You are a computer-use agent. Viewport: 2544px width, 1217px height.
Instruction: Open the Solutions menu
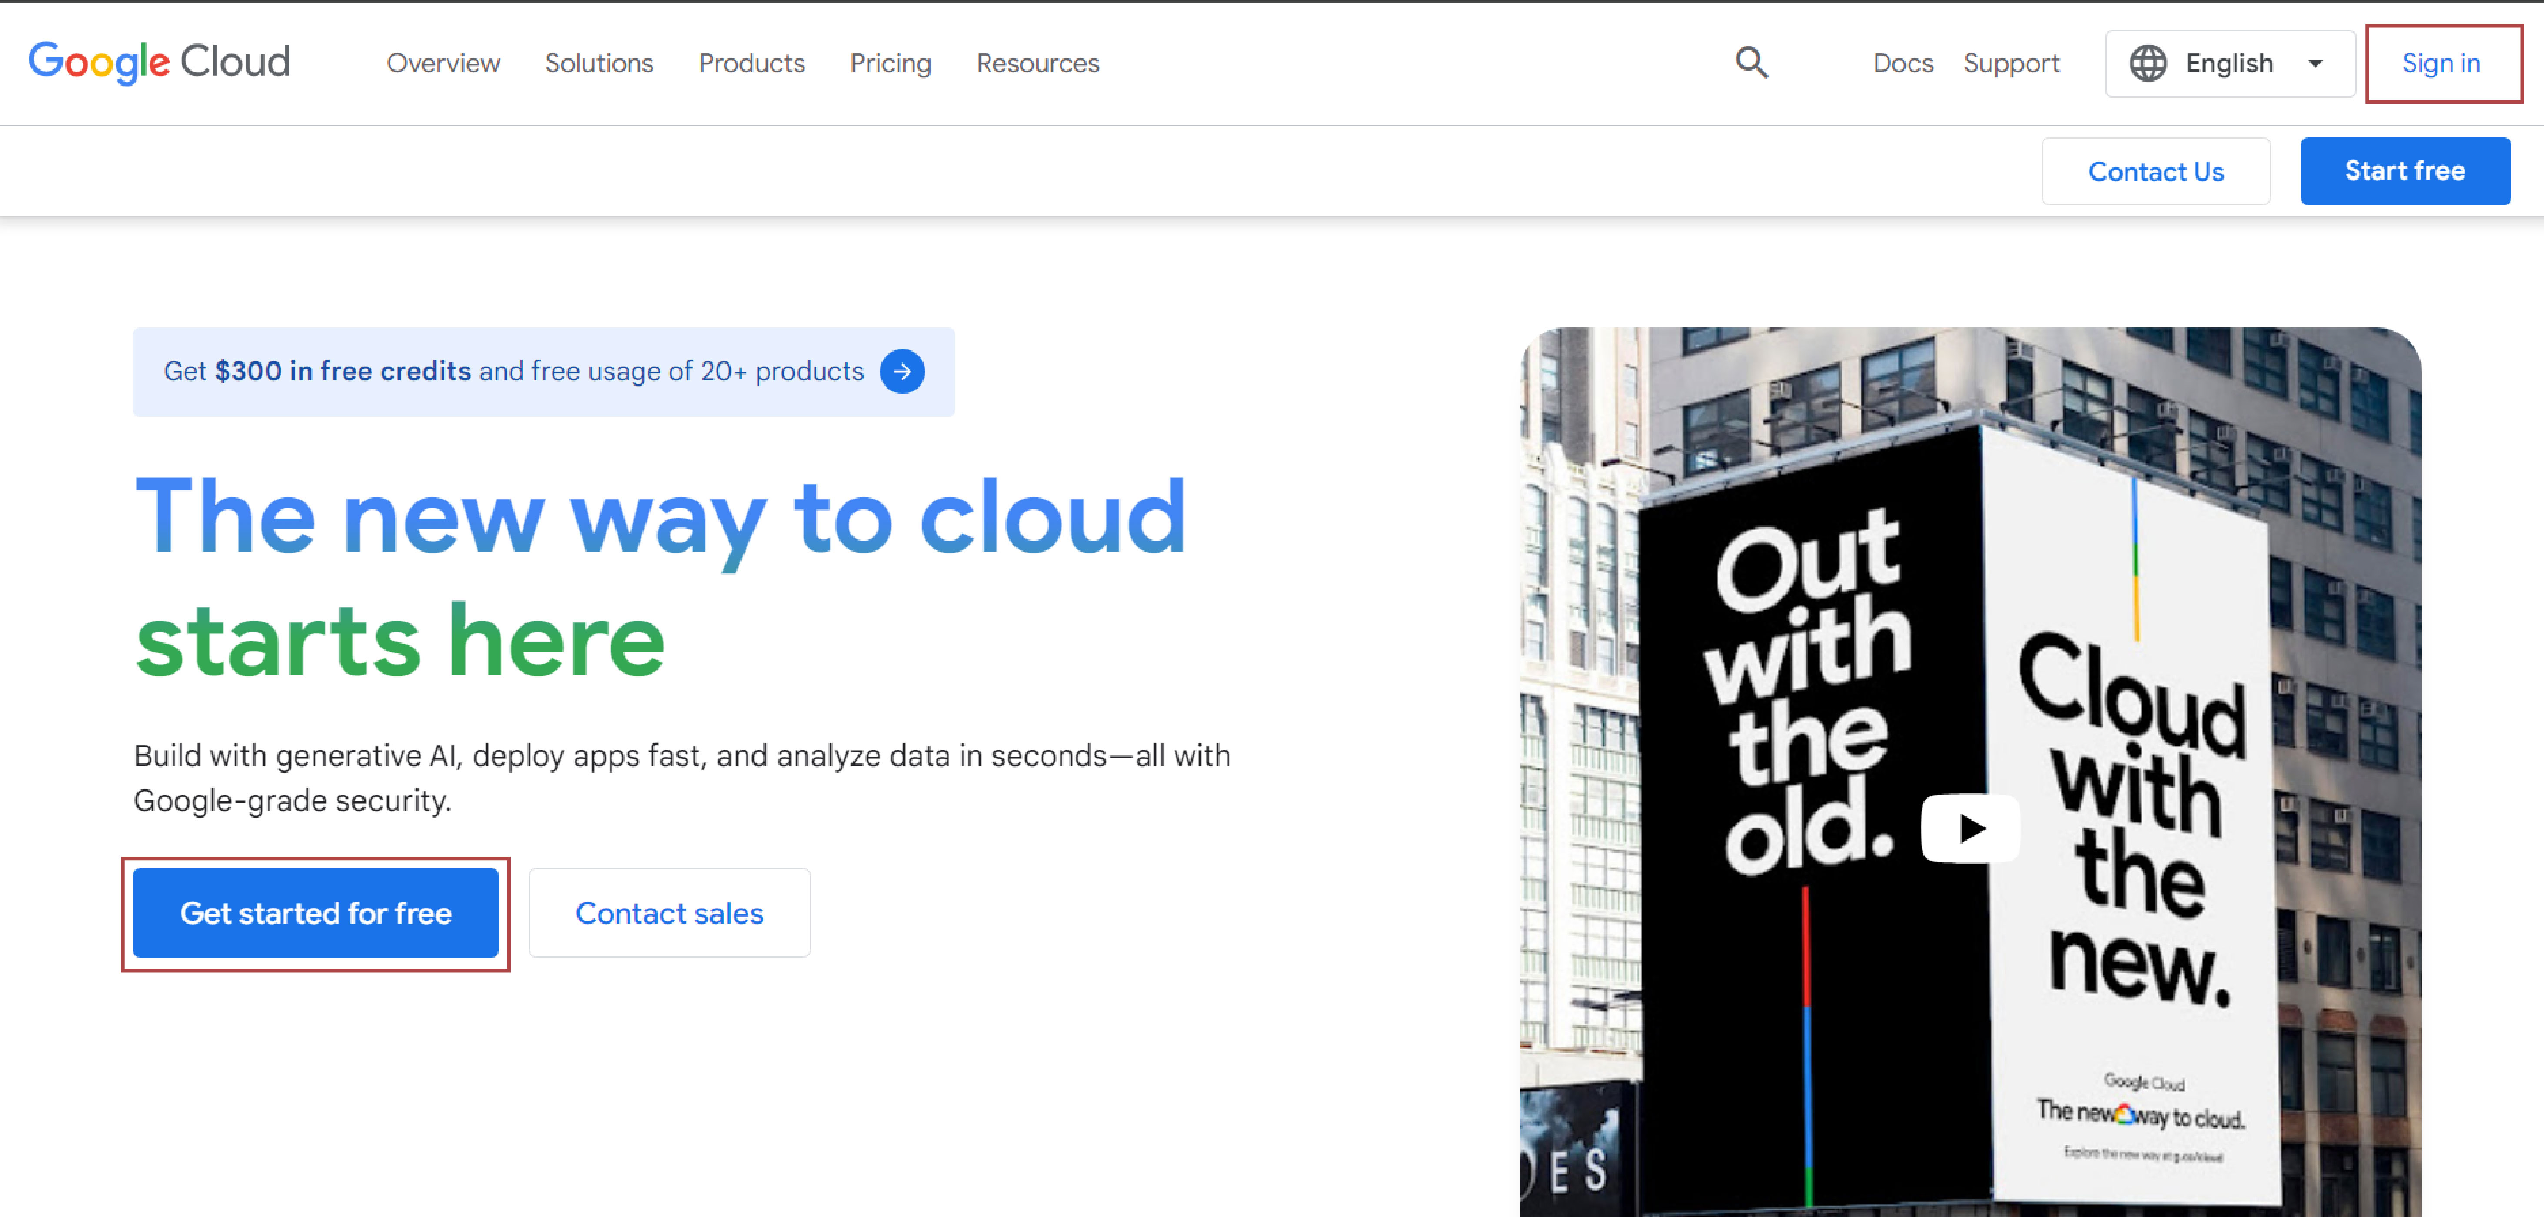[599, 63]
